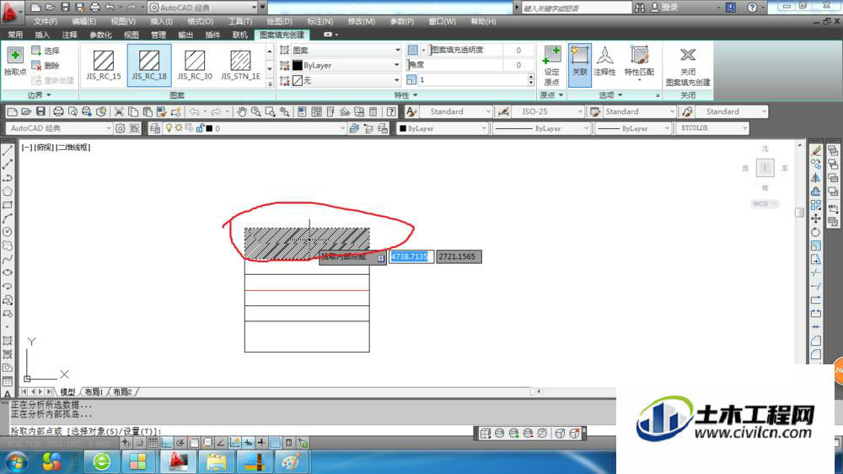Image resolution: width=843 pixels, height=474 pixels.
Task: Select the Circle draw tool
Action: click(8, 232)
